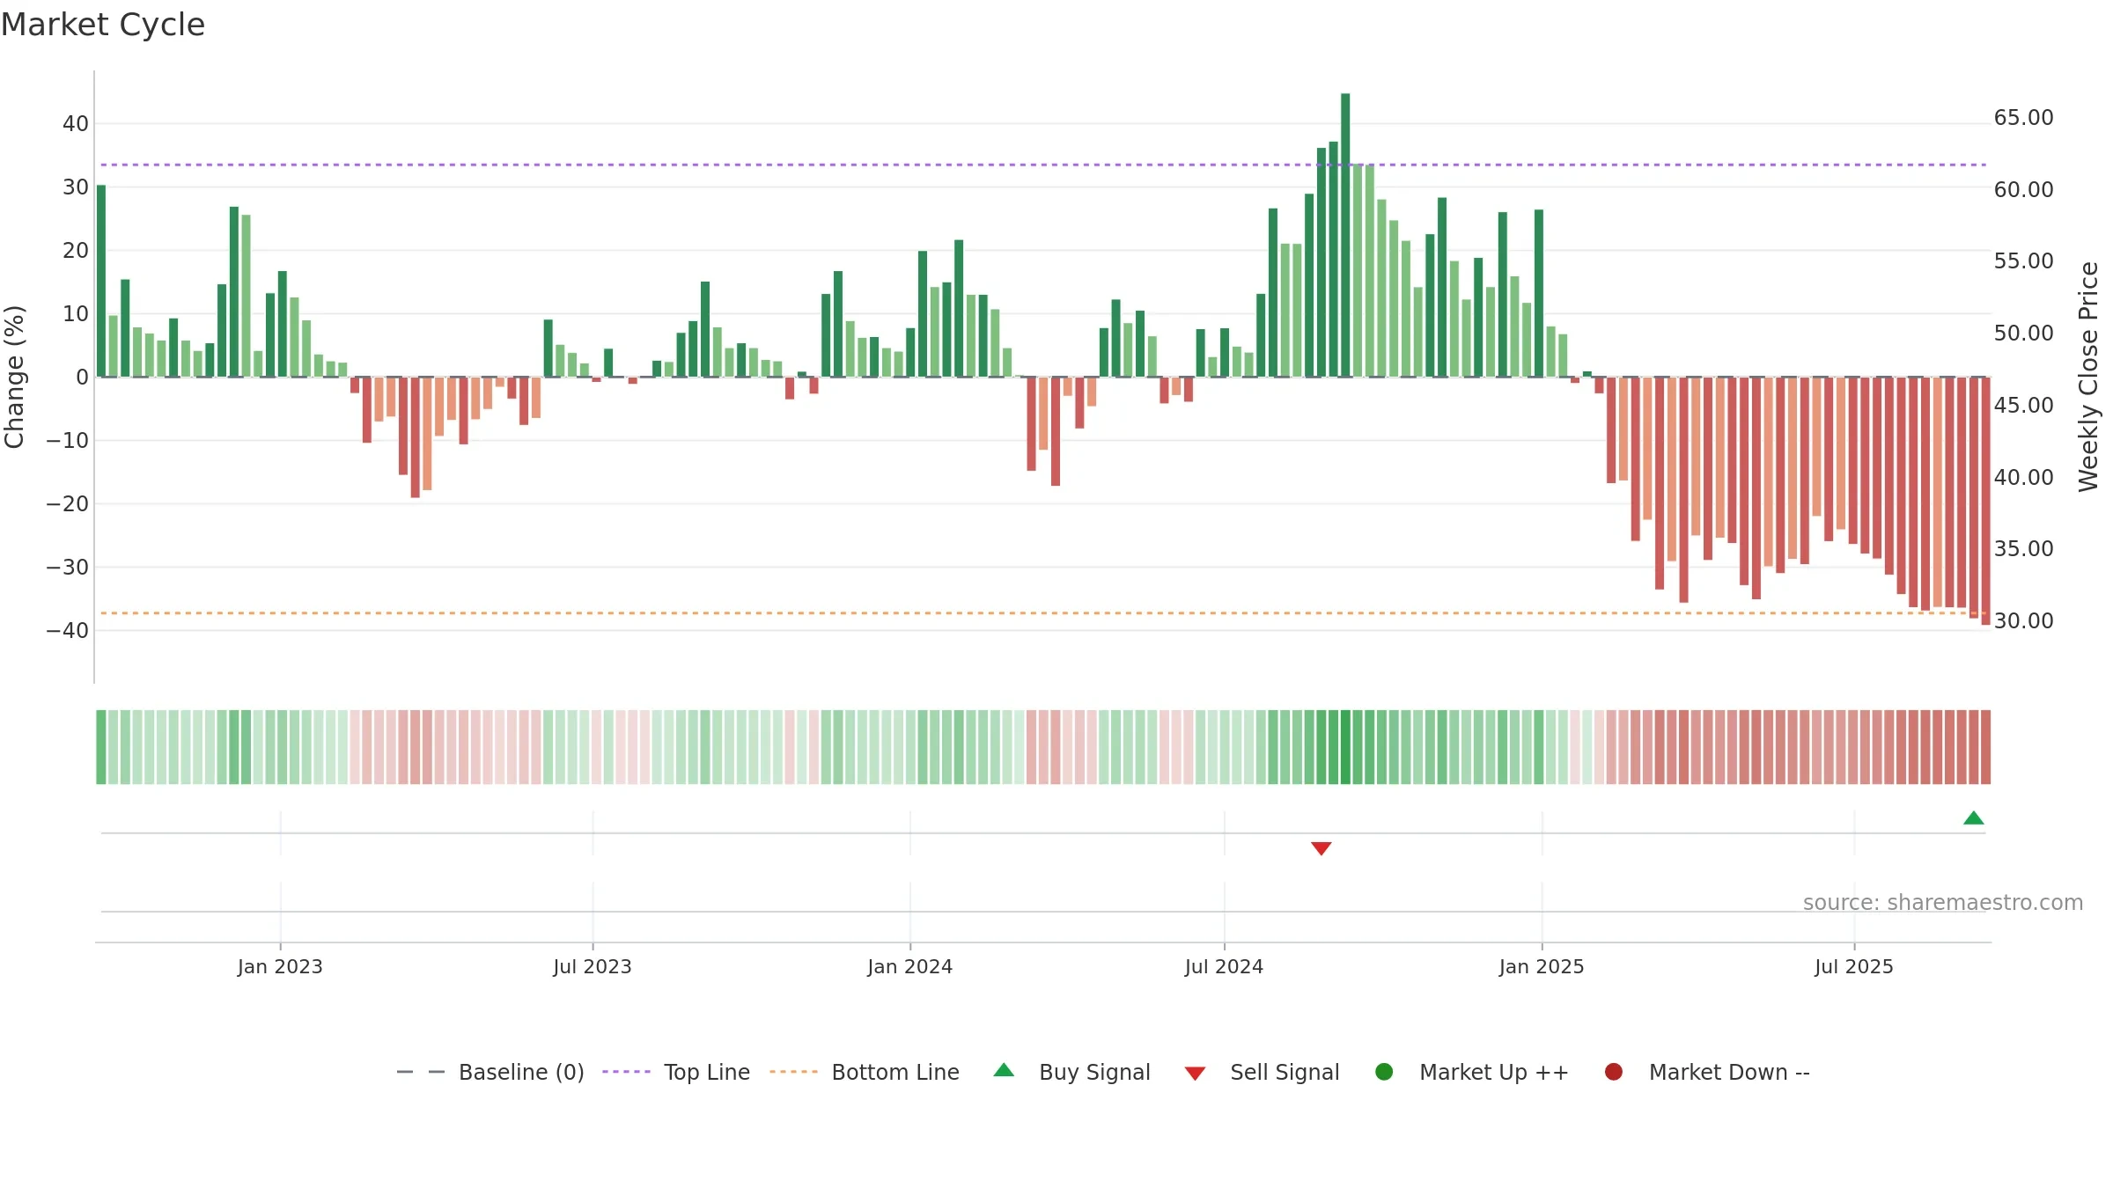This screenshot has width=2113, height=1188.
Task: Toggle the Top Line legend entry
Action: click(676, 1072)
